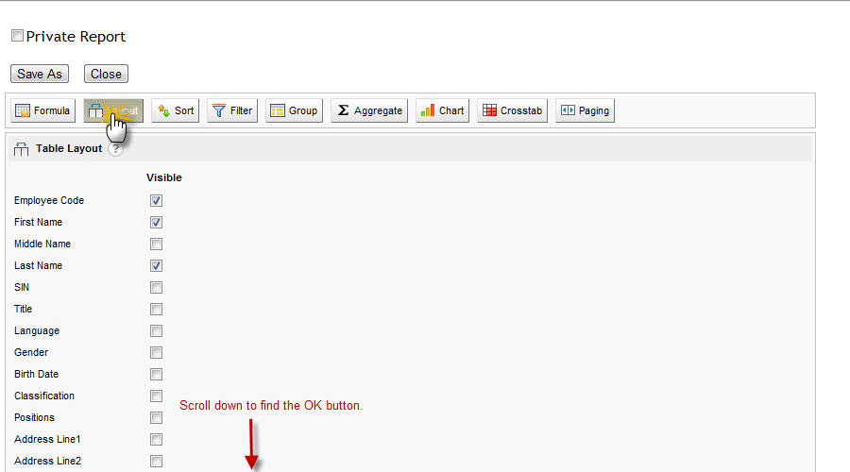Click the Close button
Viewport: 850px width, 472px height.
click(106, 74)
